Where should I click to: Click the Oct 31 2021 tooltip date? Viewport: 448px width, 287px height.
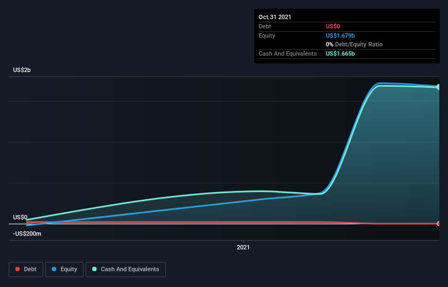pyautogui.click(x=275, y=17)
